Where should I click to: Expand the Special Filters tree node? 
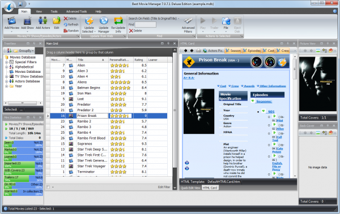tap(6, 62)
